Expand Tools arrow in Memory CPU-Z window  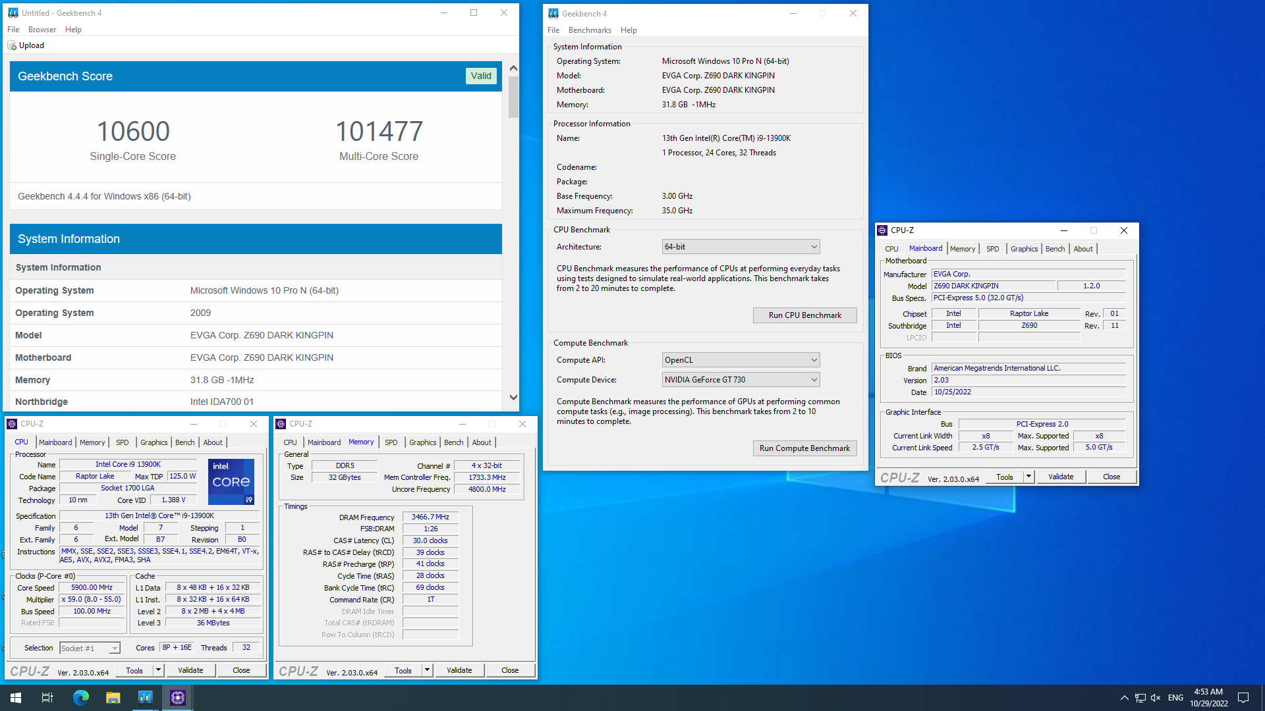click(x=427, y=670)
